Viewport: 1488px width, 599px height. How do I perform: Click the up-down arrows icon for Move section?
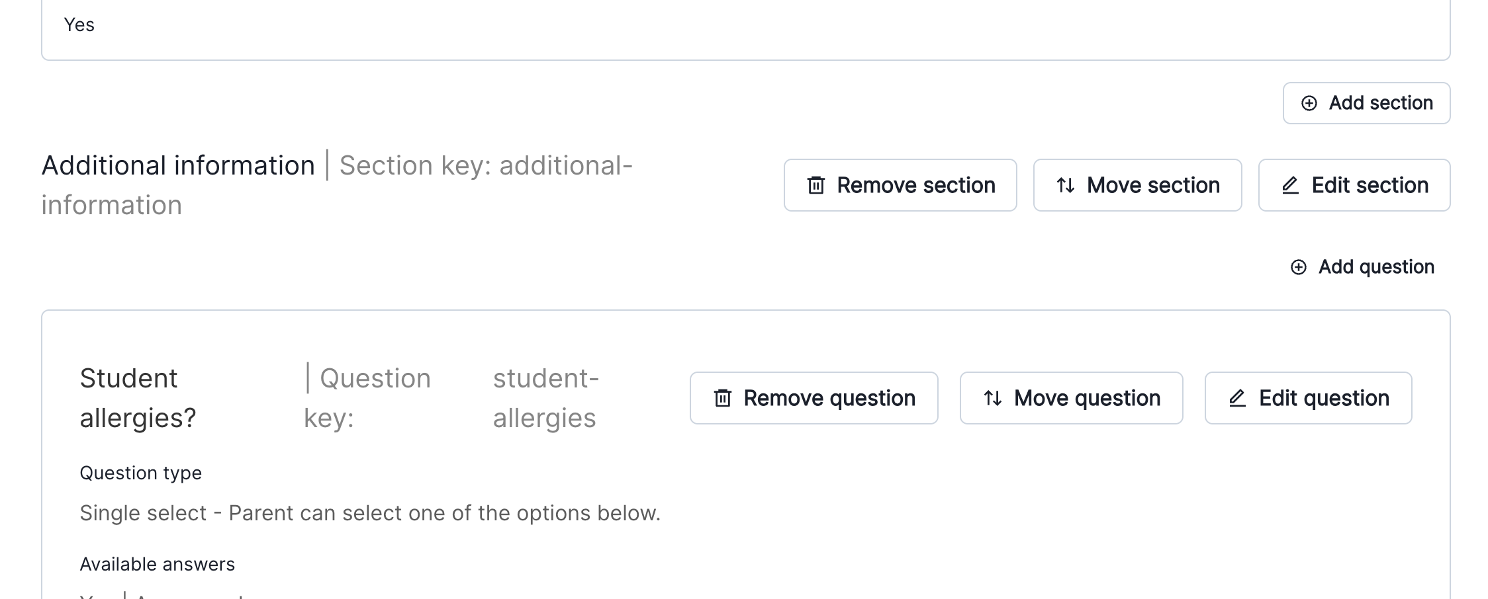[x=1066, y=186]
